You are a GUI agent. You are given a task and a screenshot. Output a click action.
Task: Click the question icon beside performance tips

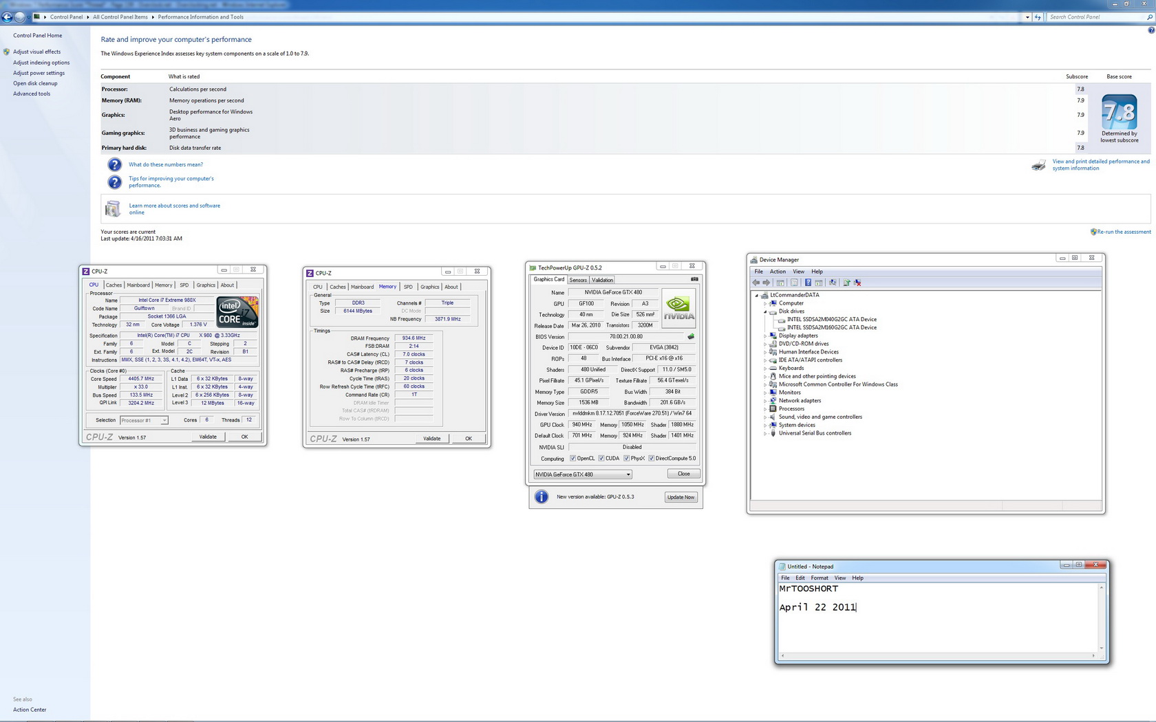click(x=115, y=182)
